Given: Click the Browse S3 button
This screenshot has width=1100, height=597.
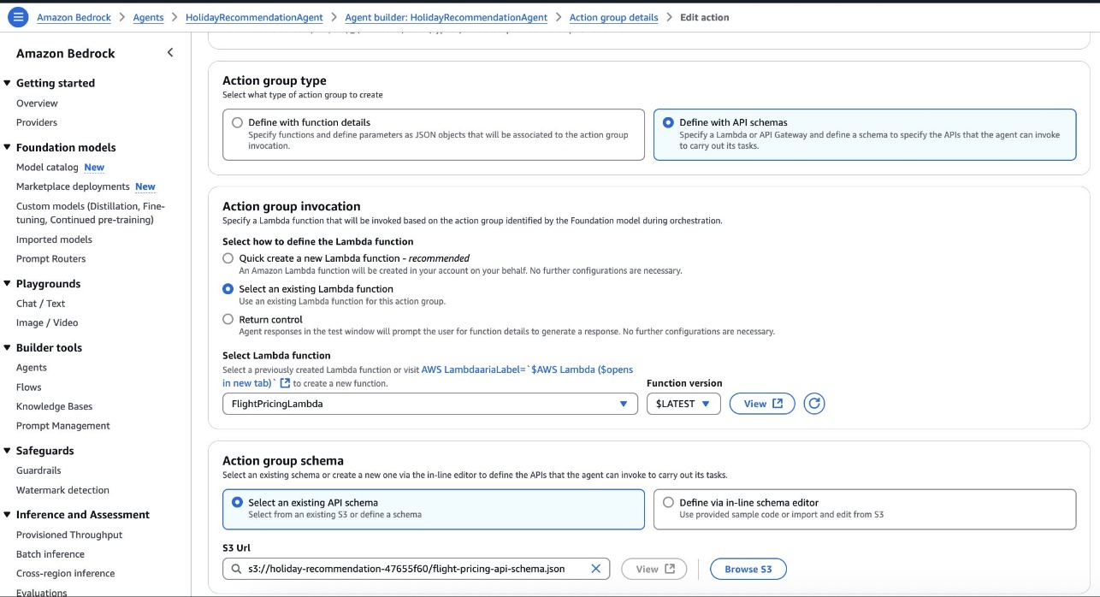Looking at the screenshot, I should [748, 569].
